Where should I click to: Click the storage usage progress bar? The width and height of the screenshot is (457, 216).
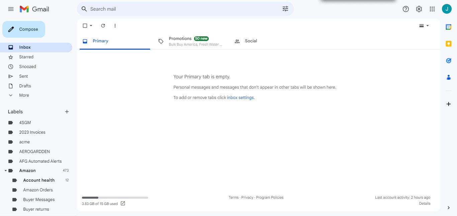115,198
